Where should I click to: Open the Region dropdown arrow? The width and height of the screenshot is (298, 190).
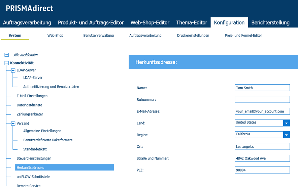tap(286, 135)
